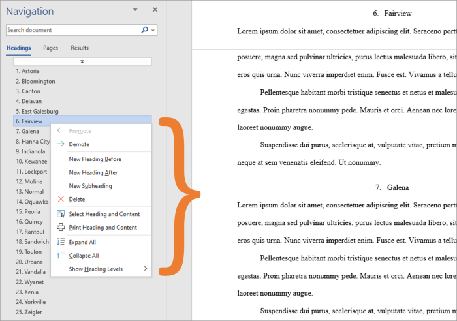Click the search magnifier icon
Viewport: 457px width, 321px height.
click(x=144, y=30)
